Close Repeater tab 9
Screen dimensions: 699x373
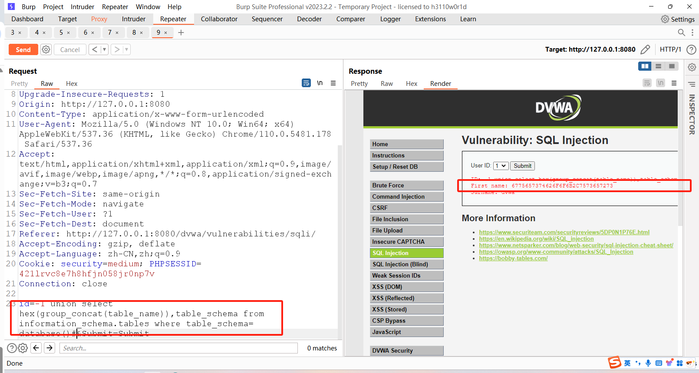point(165,33)
